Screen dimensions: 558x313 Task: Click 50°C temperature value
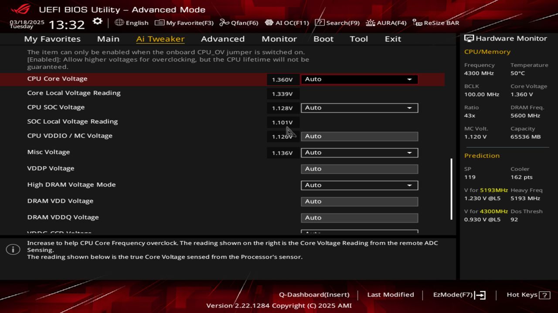click(517, 73)
